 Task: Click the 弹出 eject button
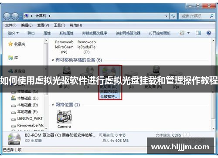point(31,33)
